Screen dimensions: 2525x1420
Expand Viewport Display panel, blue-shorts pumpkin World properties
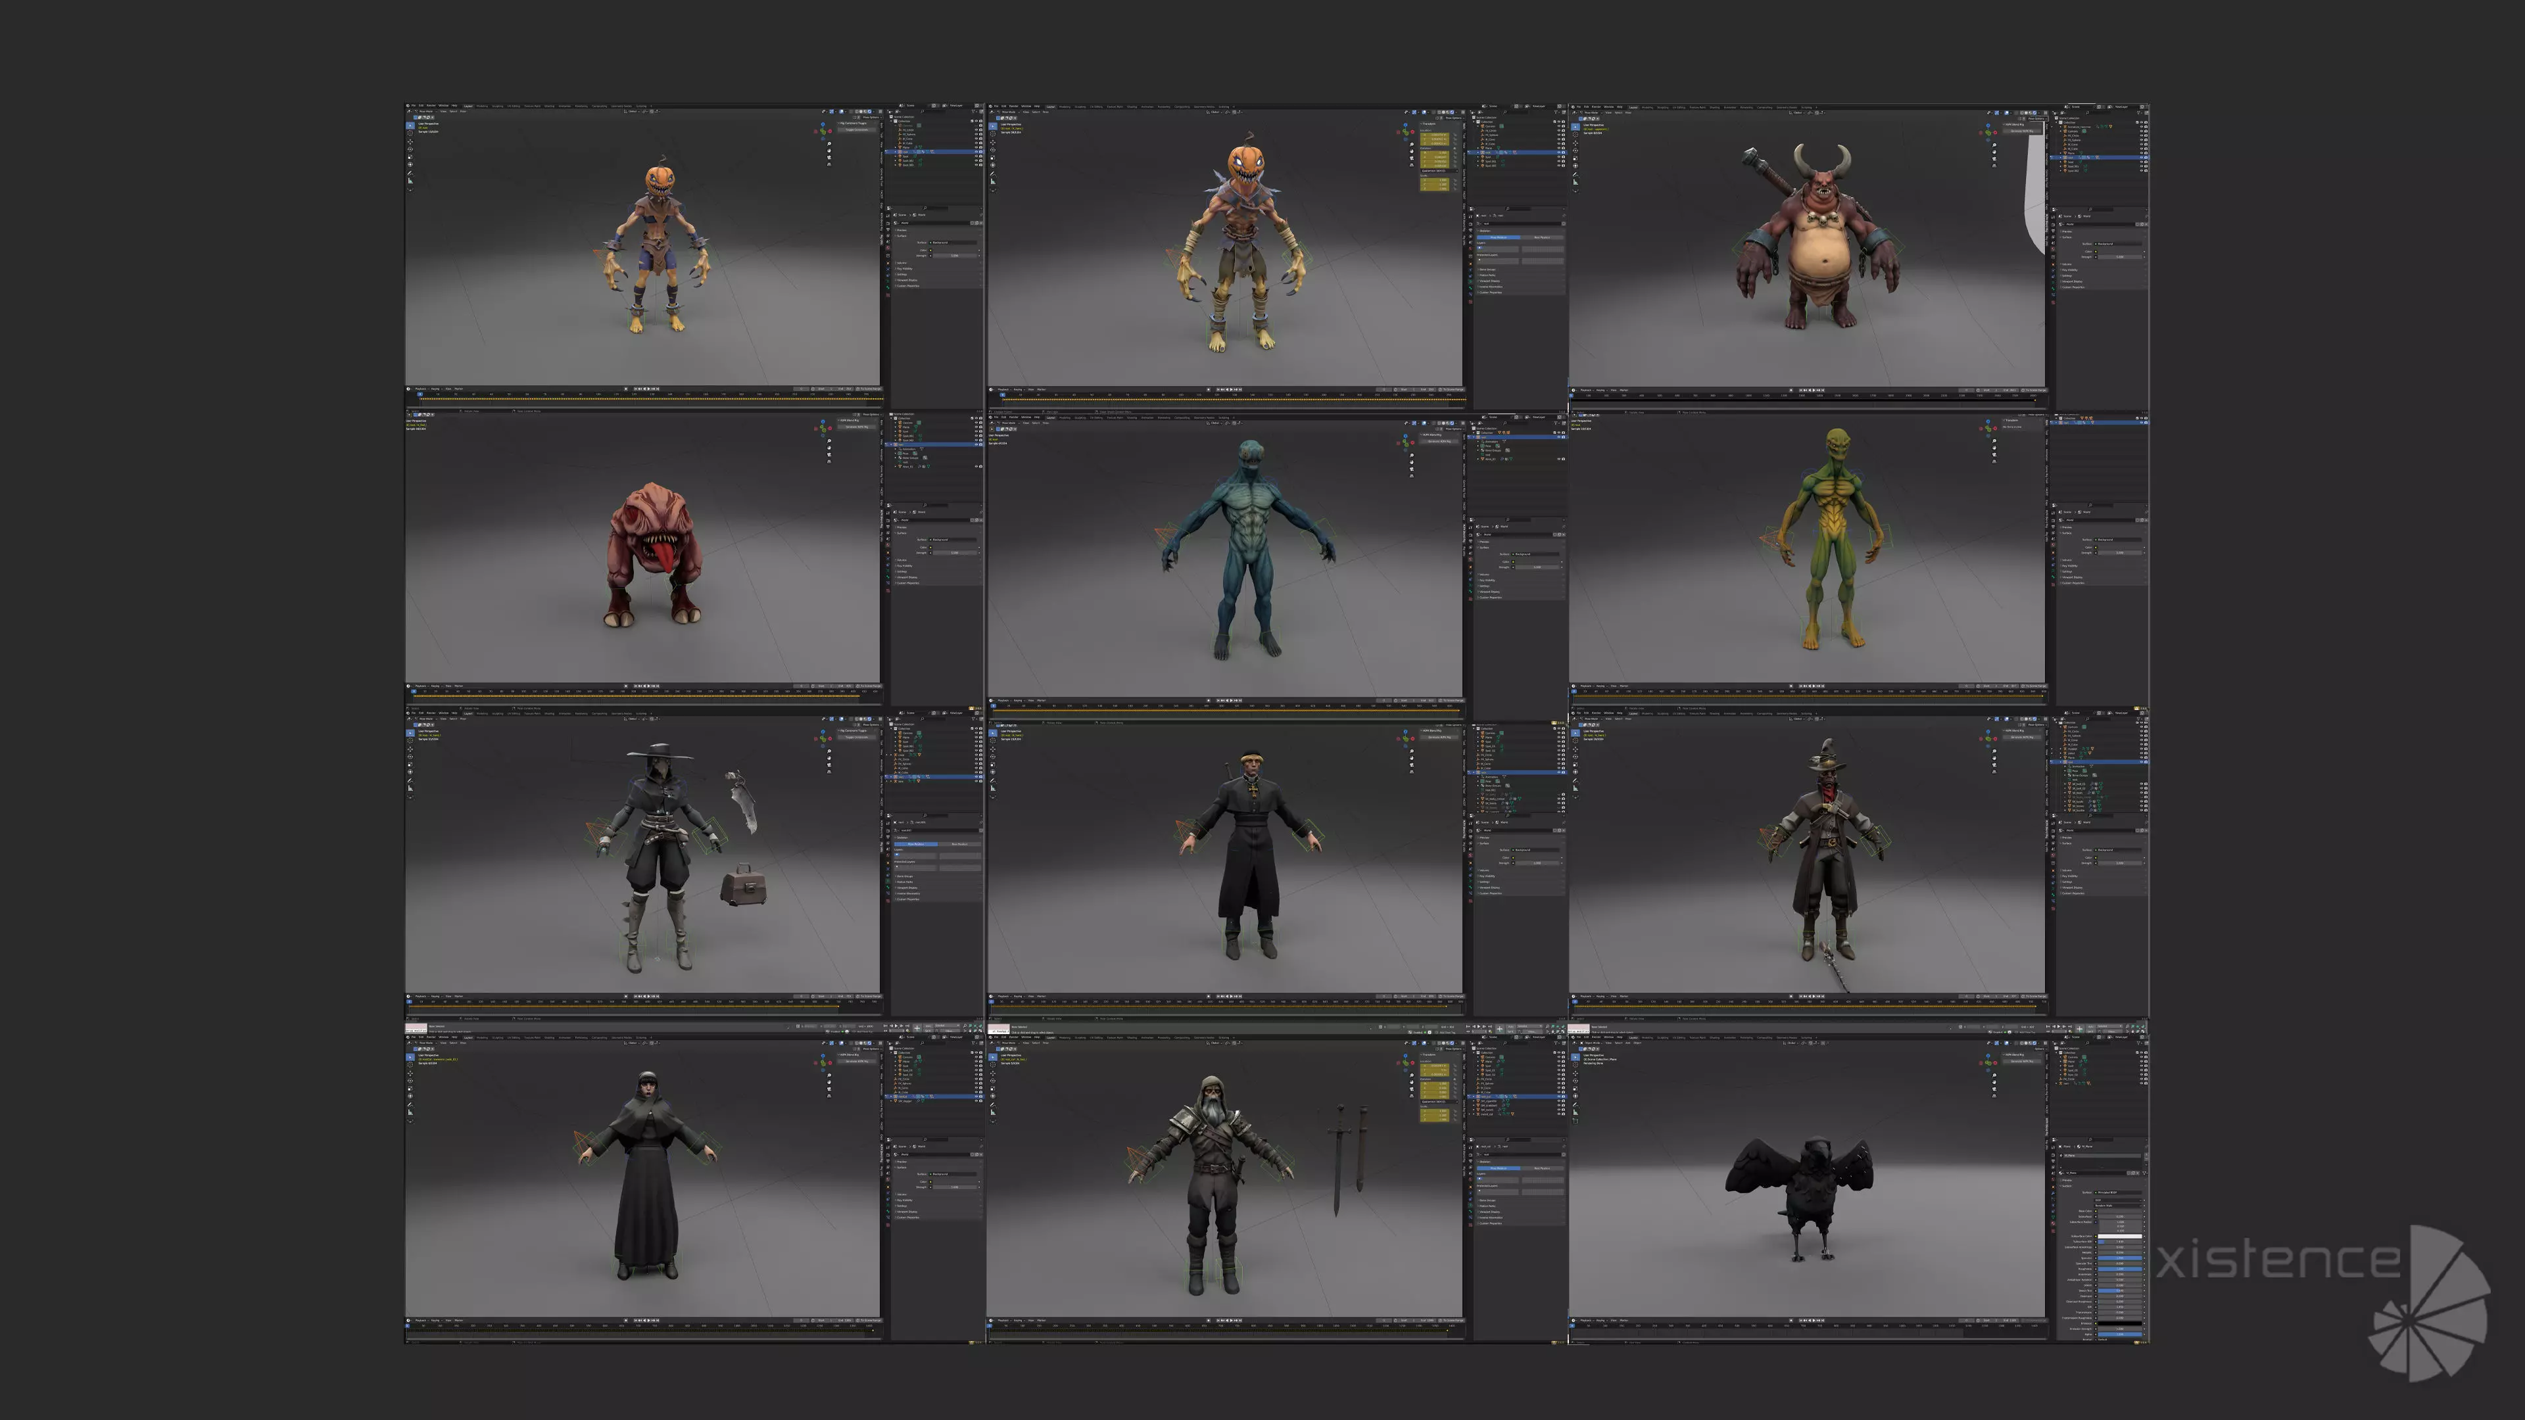click(907, 280)
